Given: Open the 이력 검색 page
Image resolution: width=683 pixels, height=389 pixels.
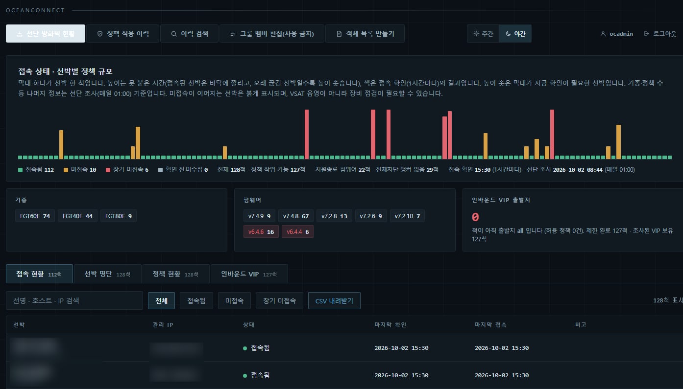Looking at the screenshot, I should 190,34.
